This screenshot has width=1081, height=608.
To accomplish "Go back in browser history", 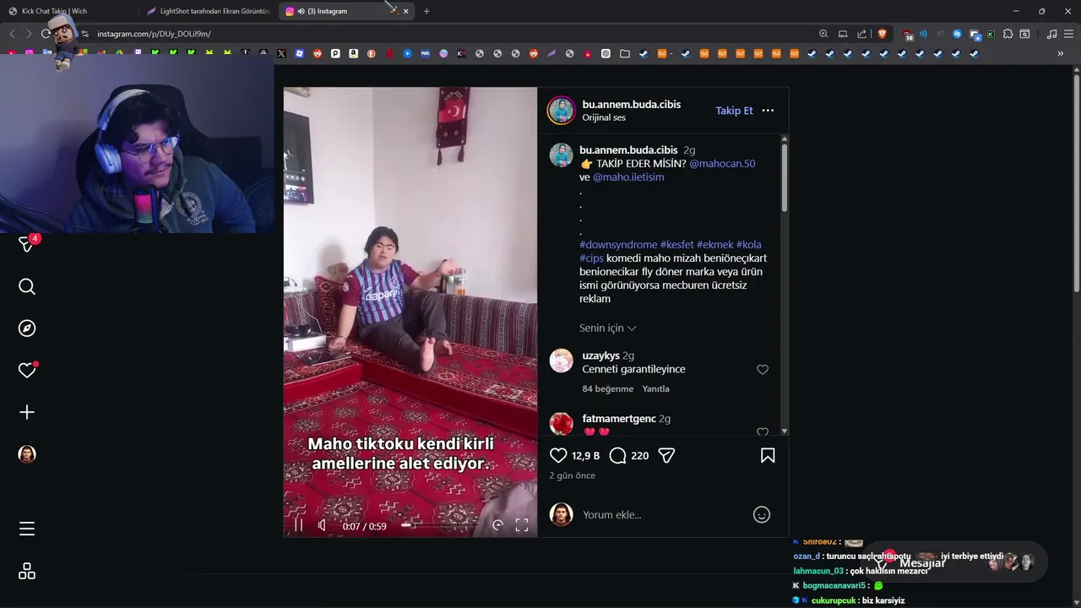I will pyautogui.click(x=12, y=34).
